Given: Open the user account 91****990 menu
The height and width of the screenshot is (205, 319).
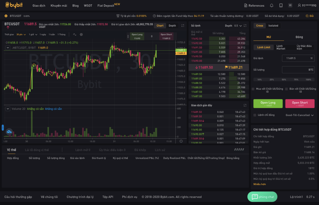Looking at the screenshot, I should [x=307, y=5].
